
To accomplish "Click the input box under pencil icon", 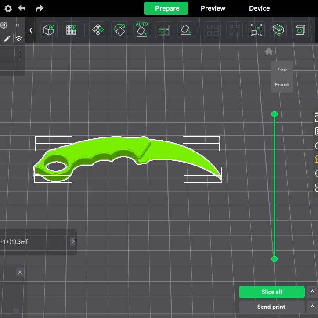I will click(x=10, y=54).
